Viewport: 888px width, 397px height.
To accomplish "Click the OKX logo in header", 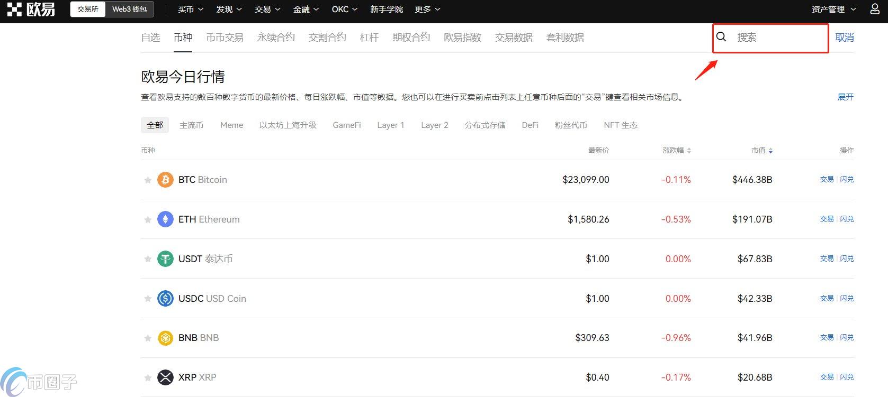I will coord(31,10).
